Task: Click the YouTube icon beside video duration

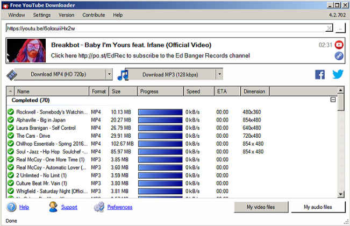Action: (339, 45)
